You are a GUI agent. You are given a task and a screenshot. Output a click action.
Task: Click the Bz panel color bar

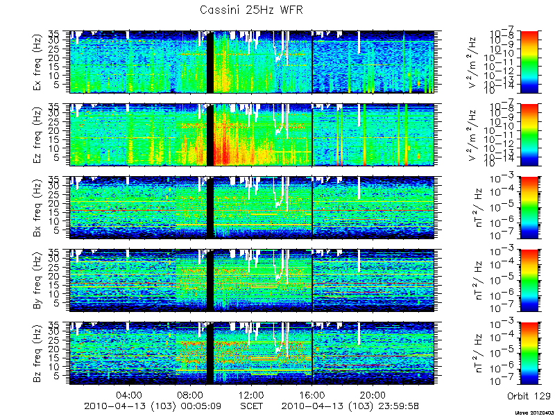[x=529, y=354]
